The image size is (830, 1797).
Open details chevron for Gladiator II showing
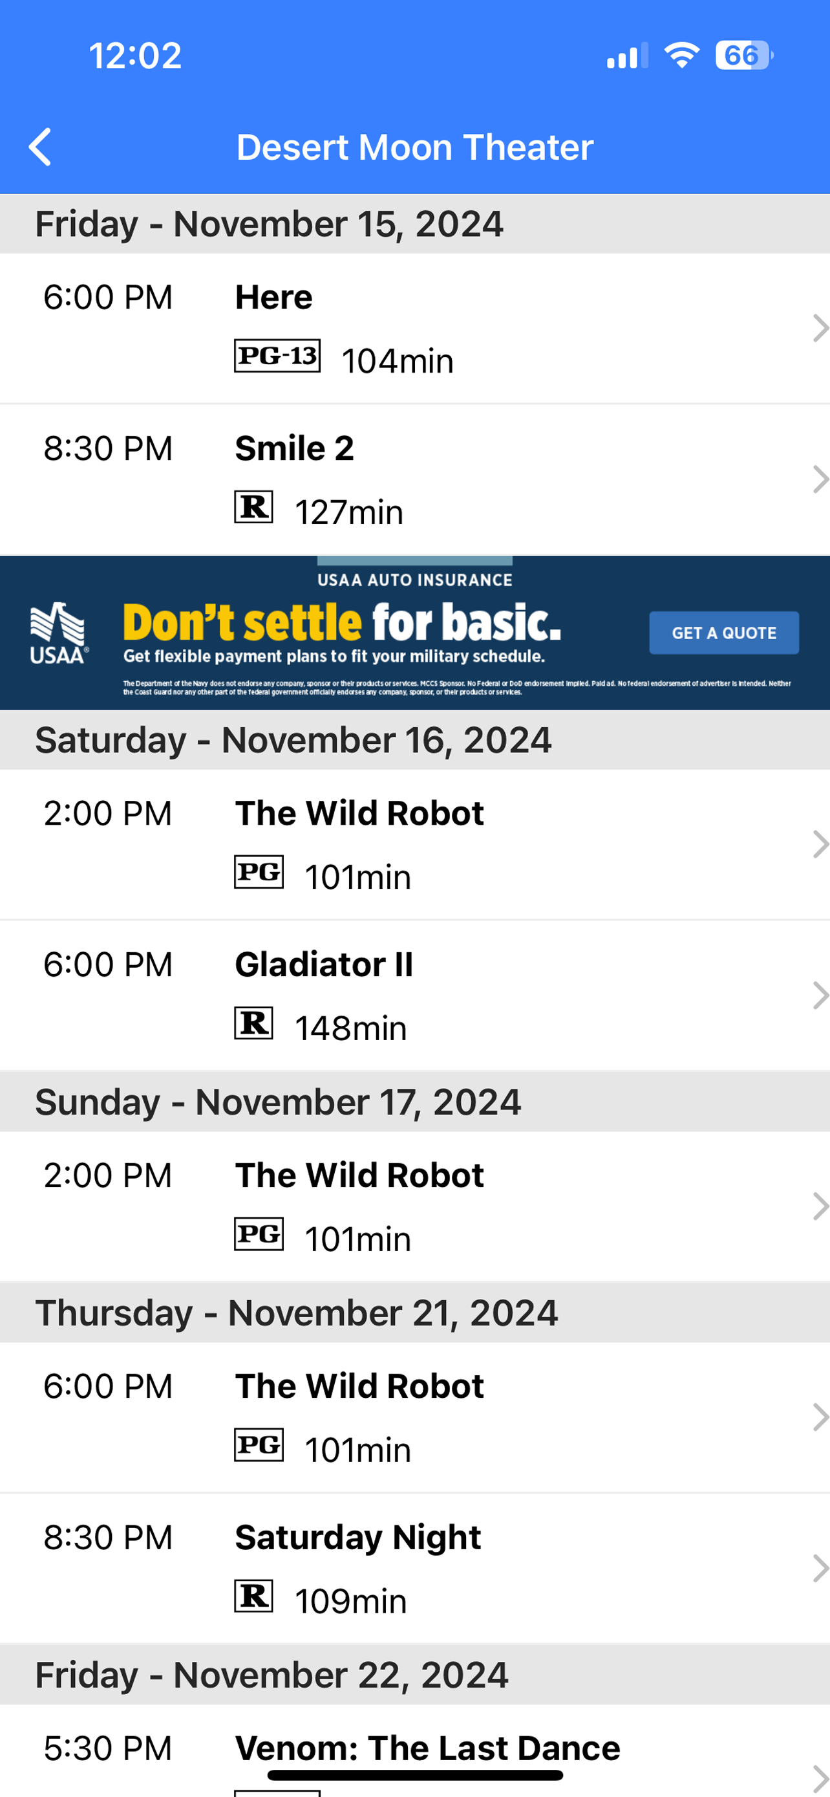(x=820, y=996)
